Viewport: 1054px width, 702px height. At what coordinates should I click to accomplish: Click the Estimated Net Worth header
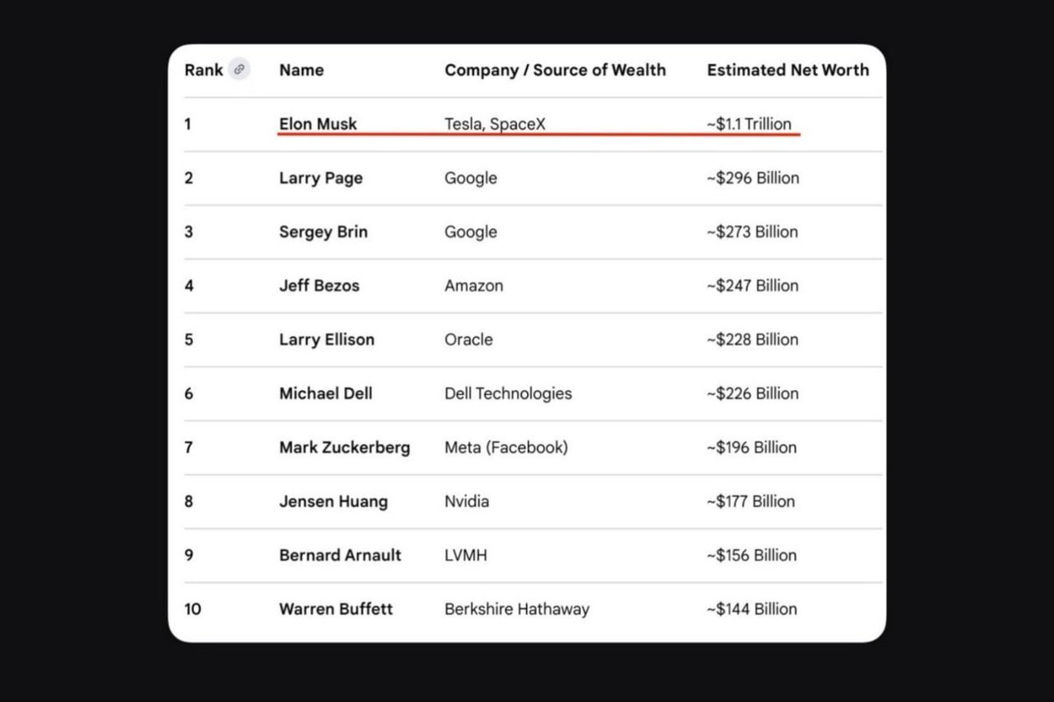click(x=788, y=70)
